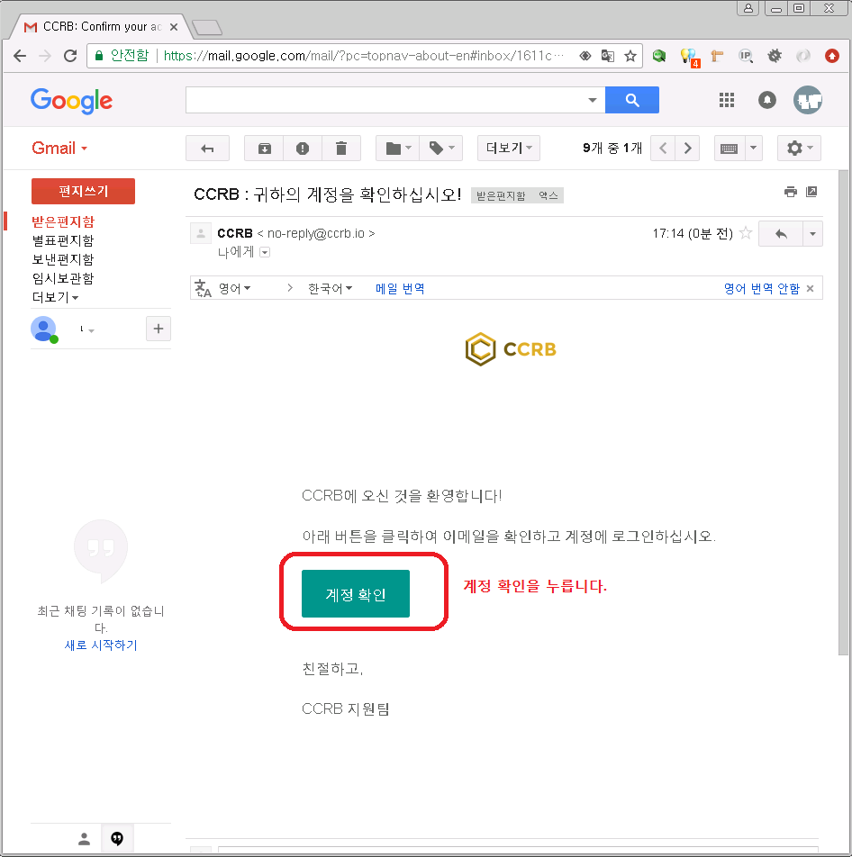Expand the search options arrow
This screenshot has width=852, height=857.
pyautogui.click(x=593, y=100)
